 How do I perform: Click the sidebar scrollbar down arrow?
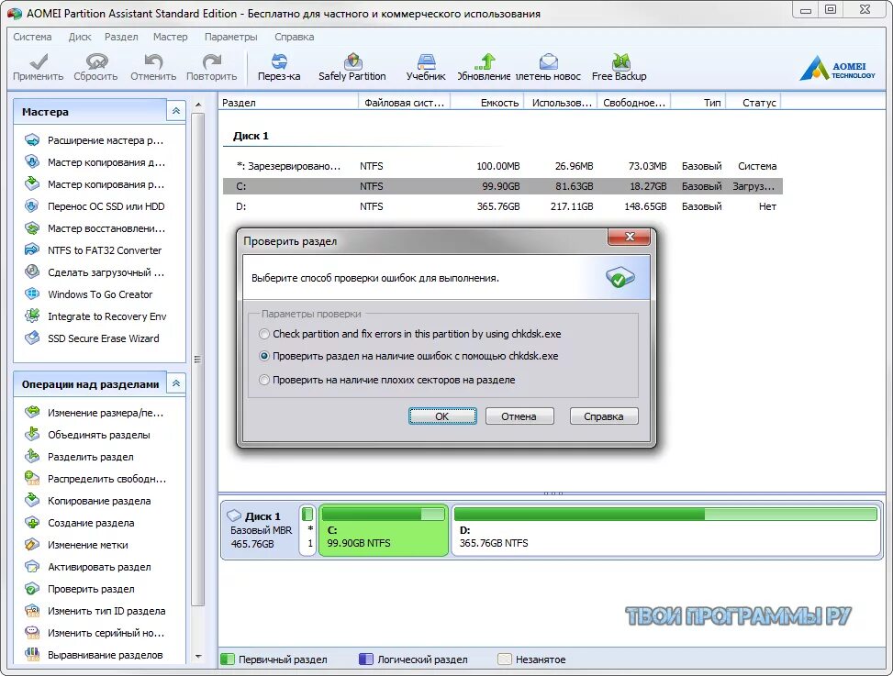click(x=198, y=656)
